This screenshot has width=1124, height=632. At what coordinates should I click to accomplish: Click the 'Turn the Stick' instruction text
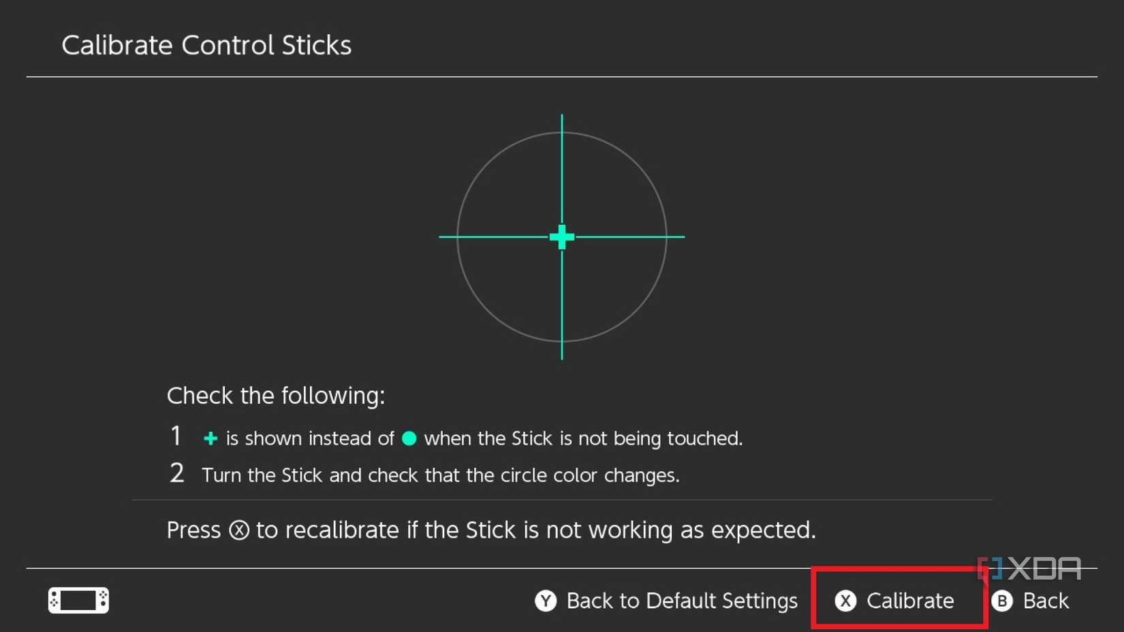[440, 475]
